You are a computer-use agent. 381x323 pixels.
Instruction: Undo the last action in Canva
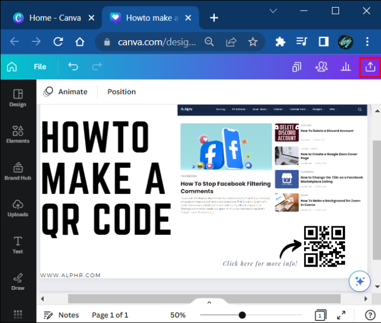(x=73, y=66)
